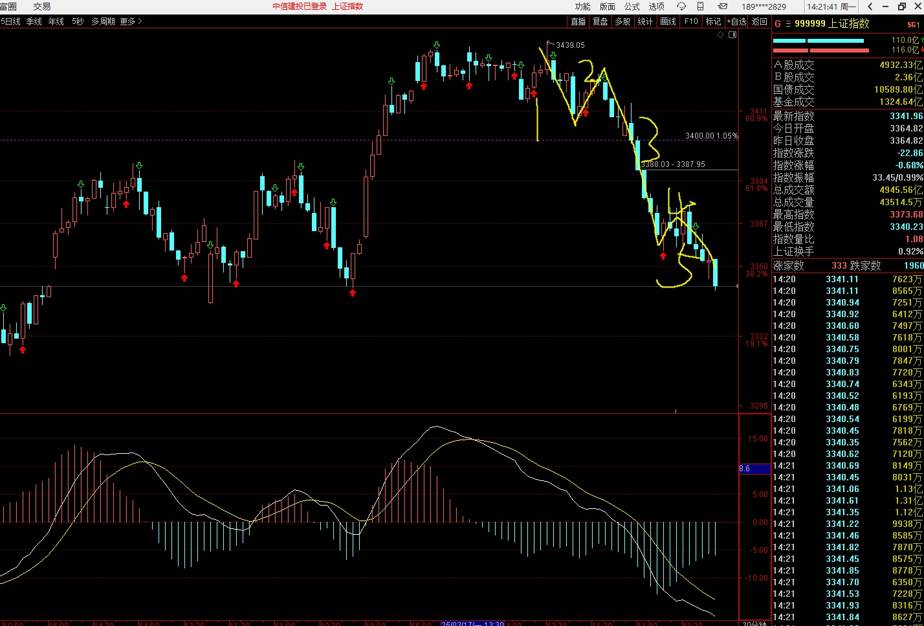Click the clock display 14:21:41 周一
Viewport: 924px width, 626px height.
[831, 6]
